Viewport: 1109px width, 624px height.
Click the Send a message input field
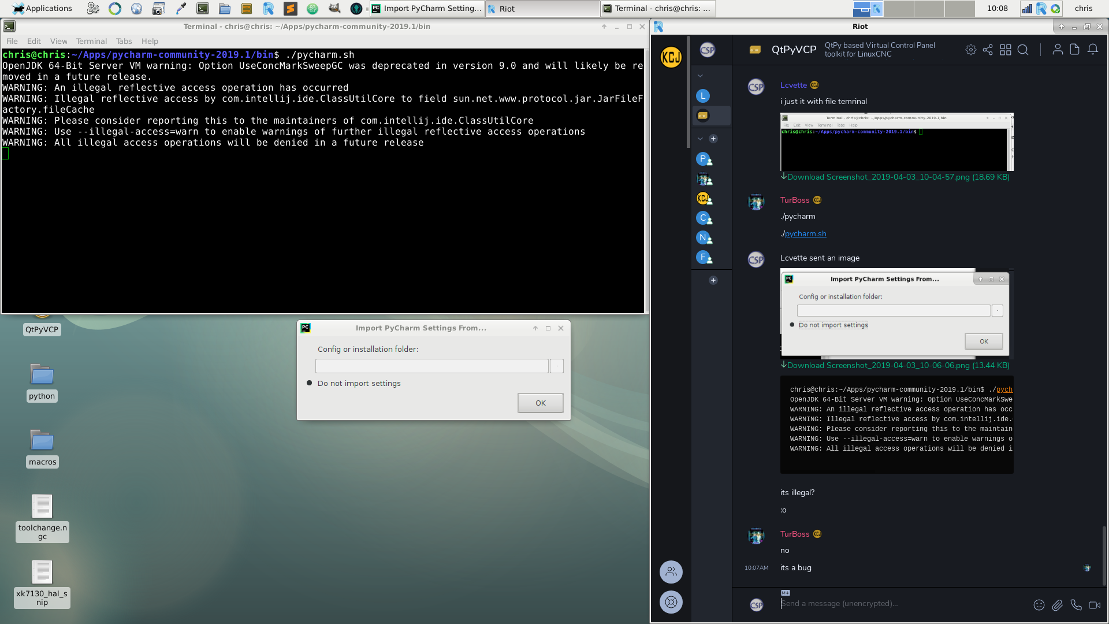901,604
